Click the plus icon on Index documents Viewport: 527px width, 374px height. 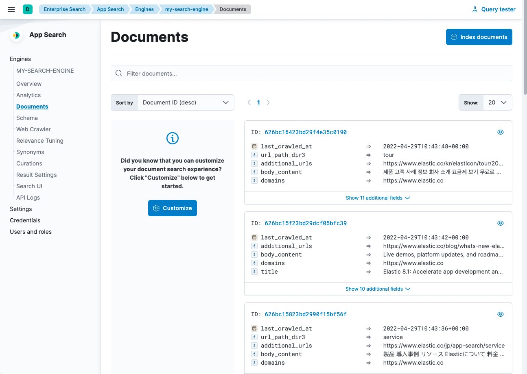click(x=453, y=37)
